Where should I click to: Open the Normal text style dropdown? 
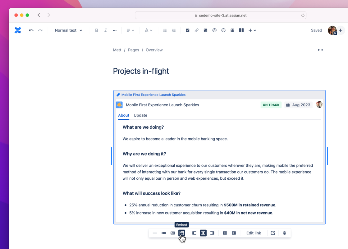point(68,30)
